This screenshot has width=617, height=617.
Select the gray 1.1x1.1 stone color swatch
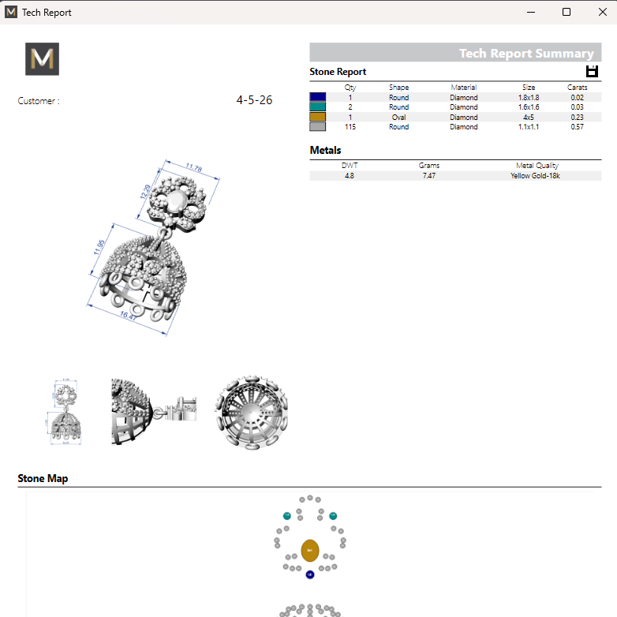317,127
